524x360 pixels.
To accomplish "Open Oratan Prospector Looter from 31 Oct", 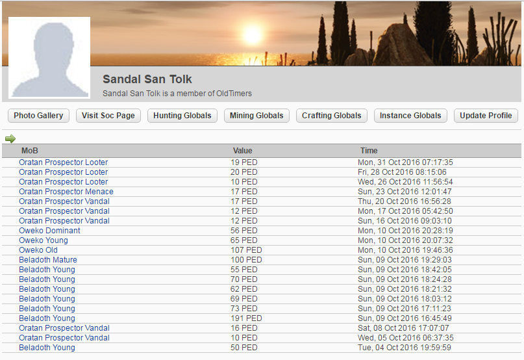I will pyautogui.click(x=64, y=162).
